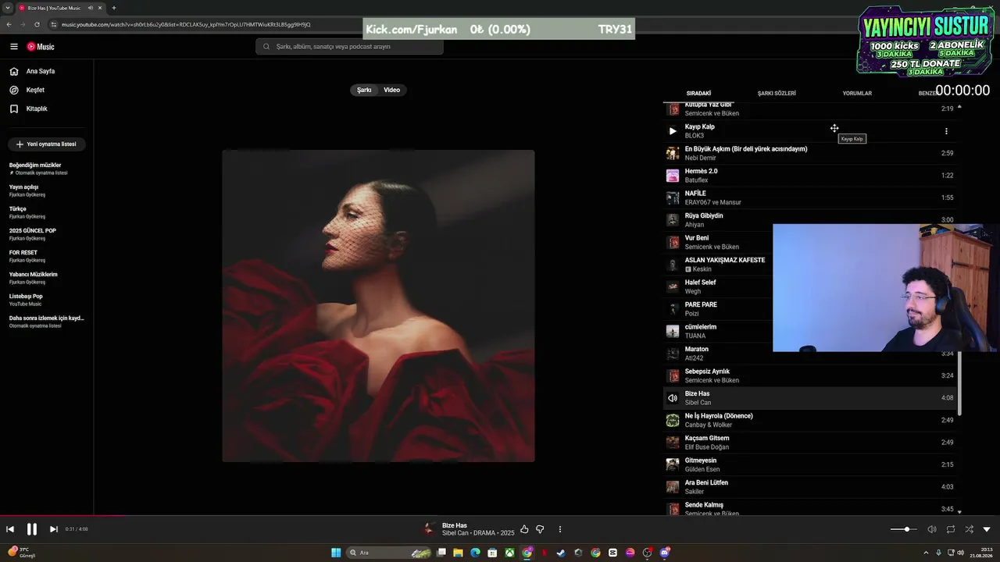This screenshot has width=1000, height=562.
Task: Select PARE PARE by Poizi
Action: point(718,309)
